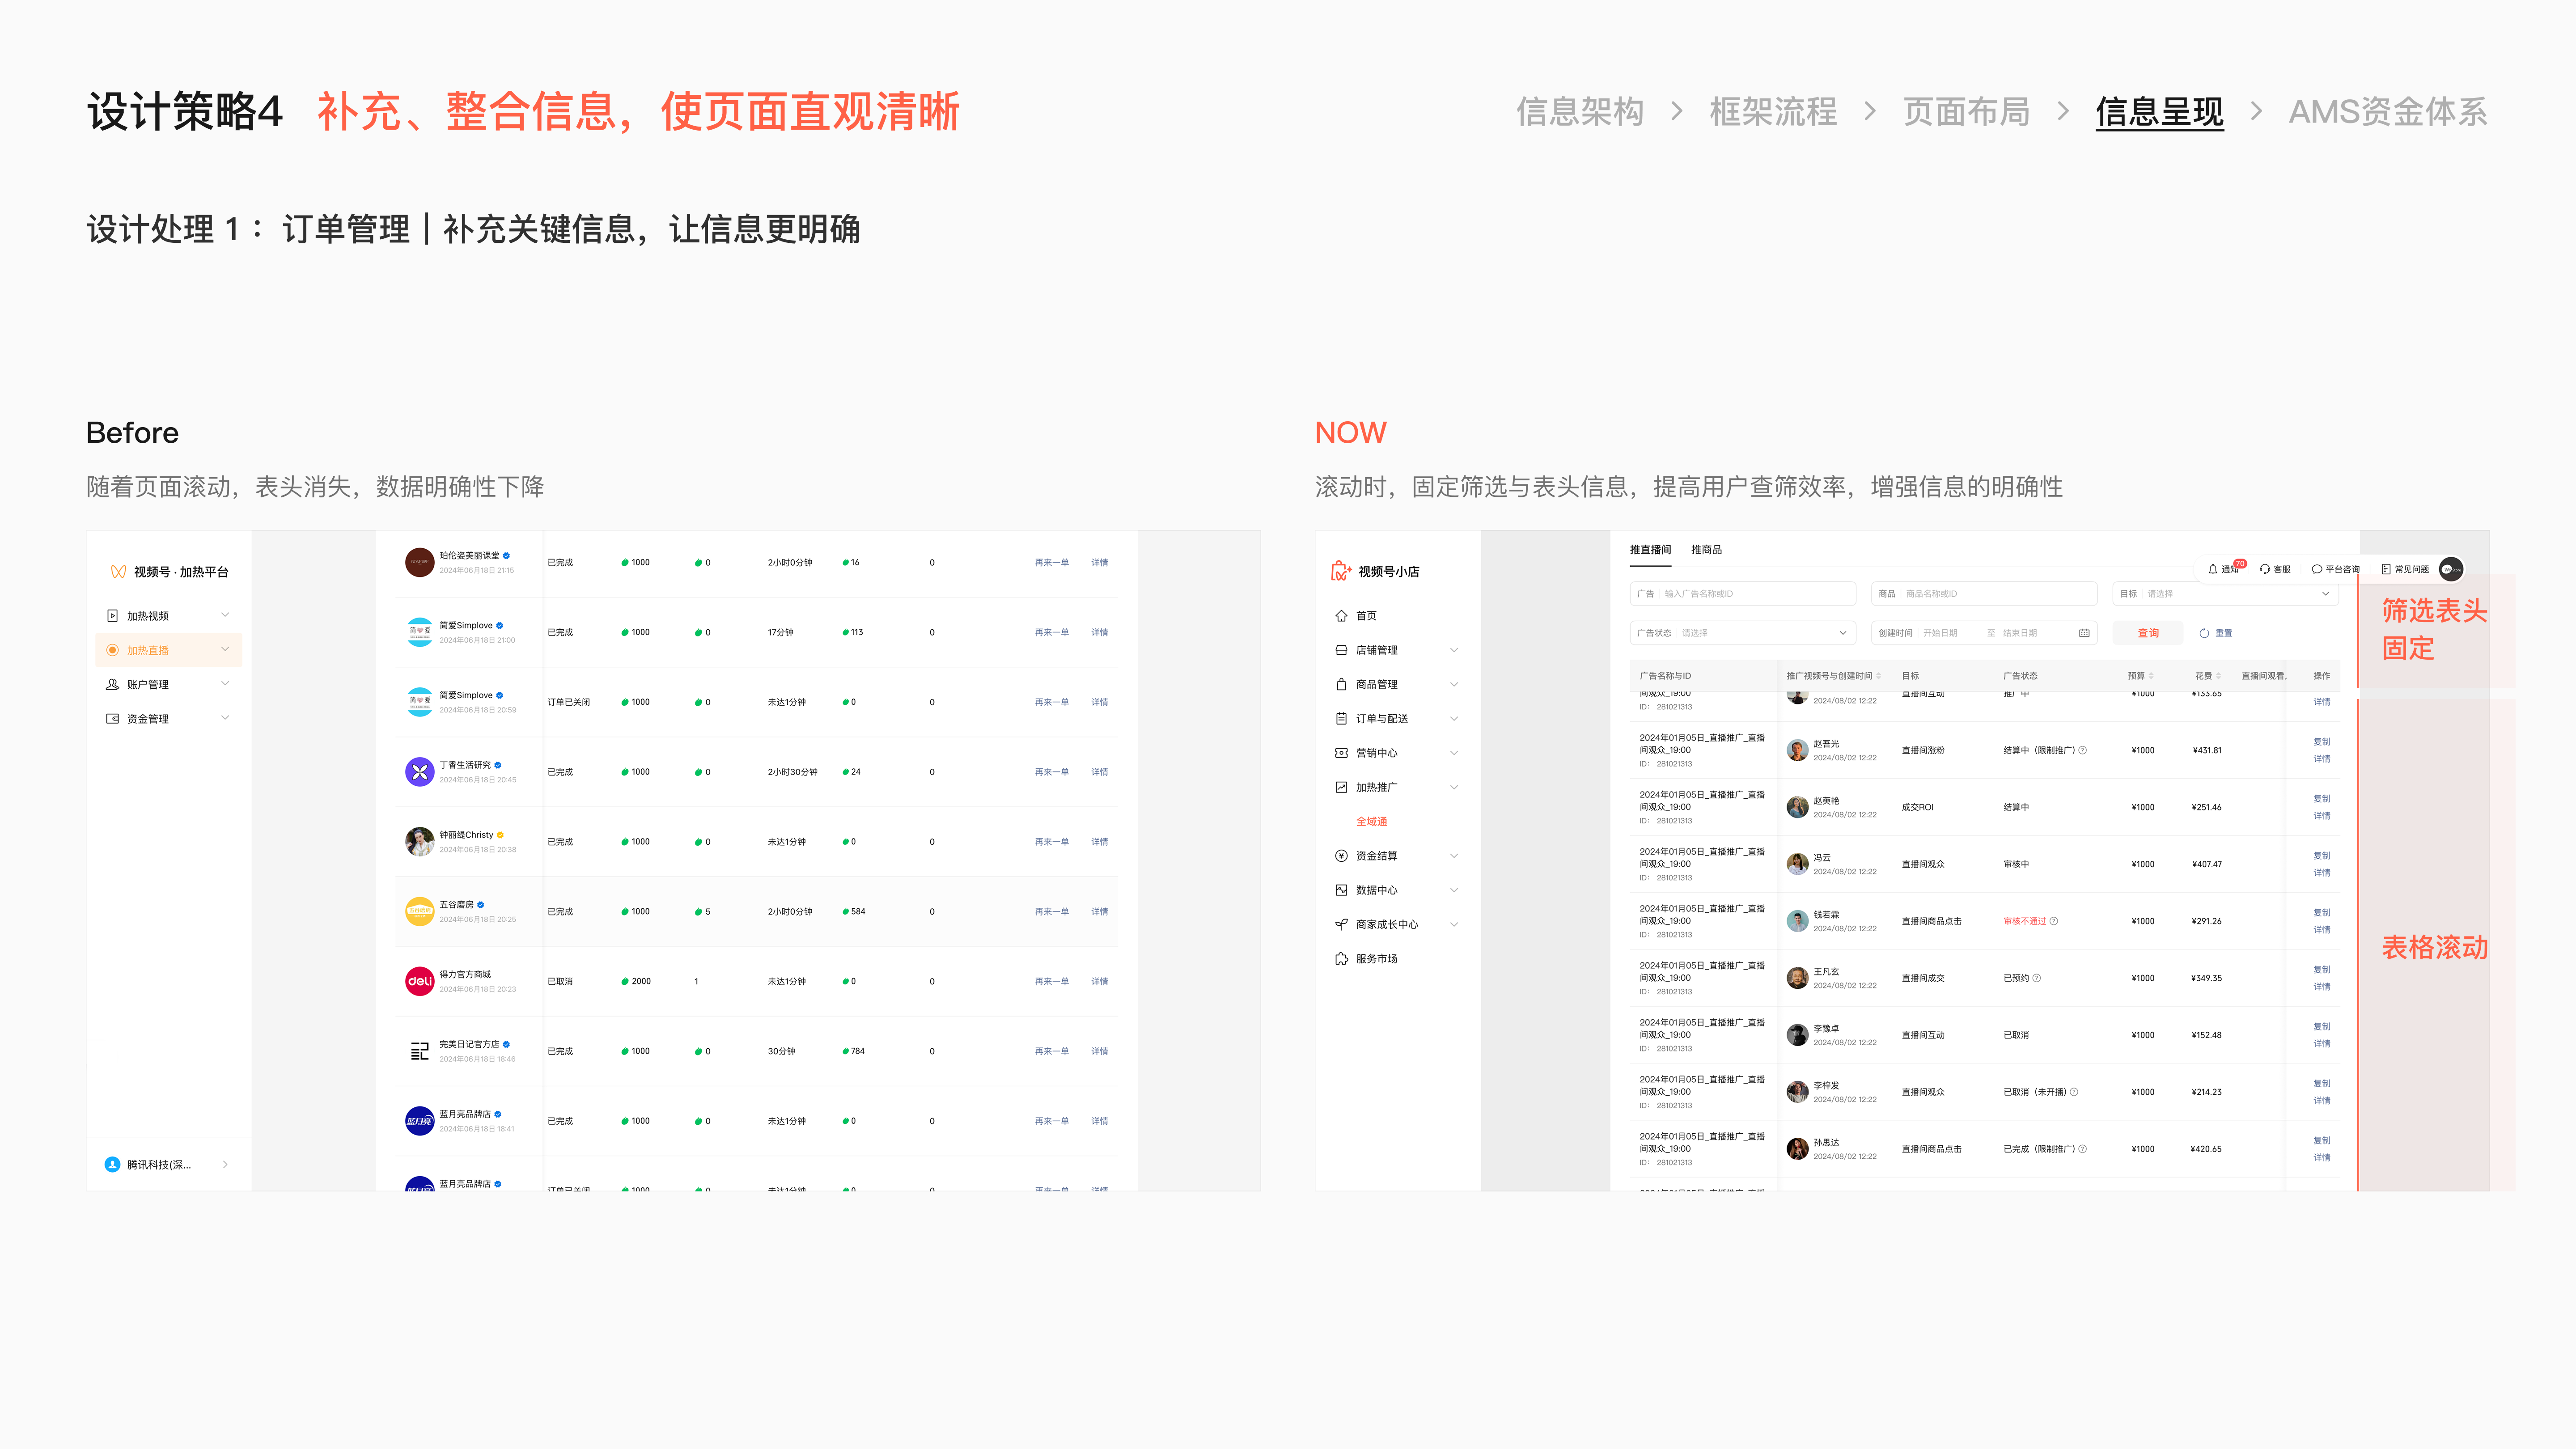
Task: Click 再来一单 for 完美日记官方店
Action: click(1051, 1052)
